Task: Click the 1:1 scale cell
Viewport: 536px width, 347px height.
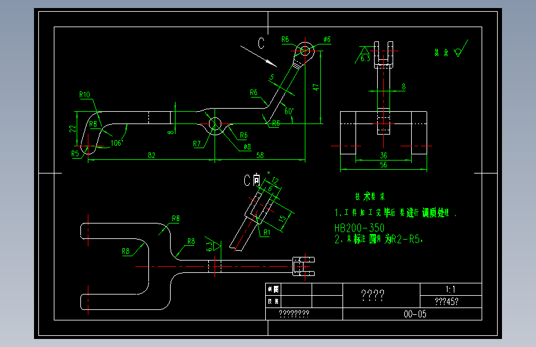Action: tap(451, 290)
